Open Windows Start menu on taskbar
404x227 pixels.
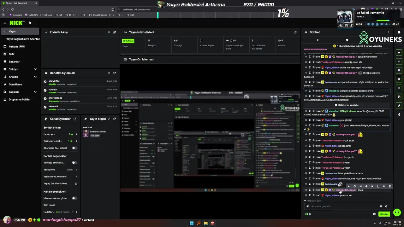click(x=192, y=224)
